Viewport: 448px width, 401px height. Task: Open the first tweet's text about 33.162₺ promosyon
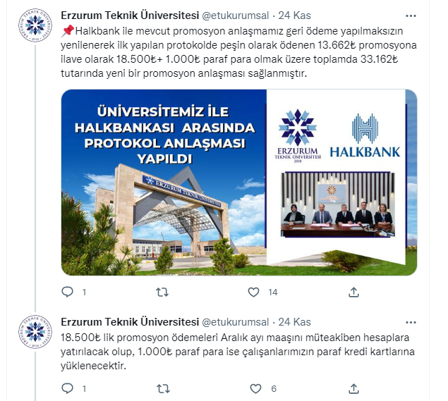tap(238, 52)
